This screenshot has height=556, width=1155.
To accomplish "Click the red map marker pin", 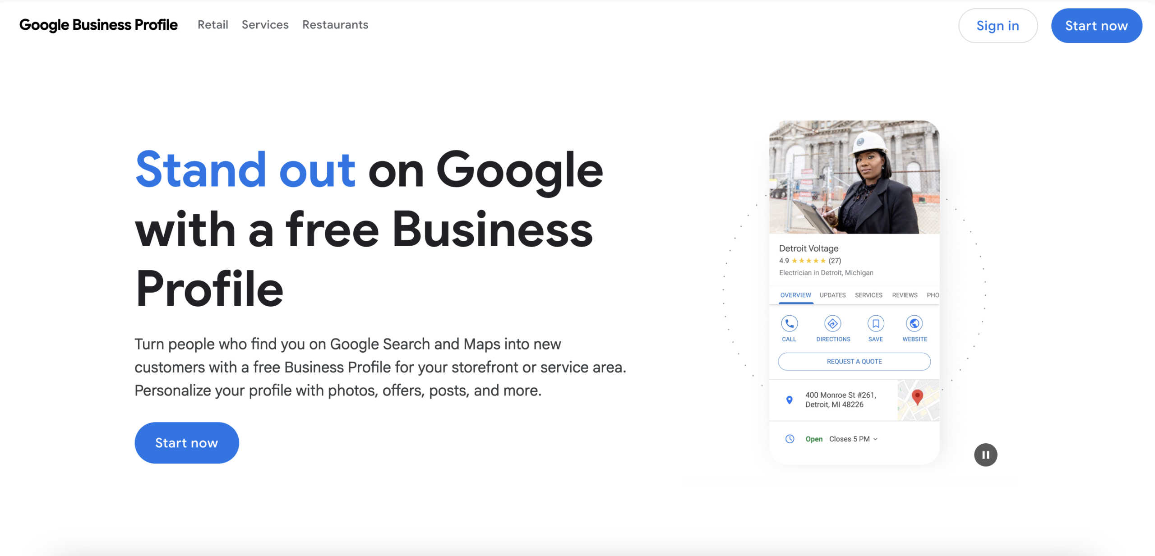I will pos(917,397).
